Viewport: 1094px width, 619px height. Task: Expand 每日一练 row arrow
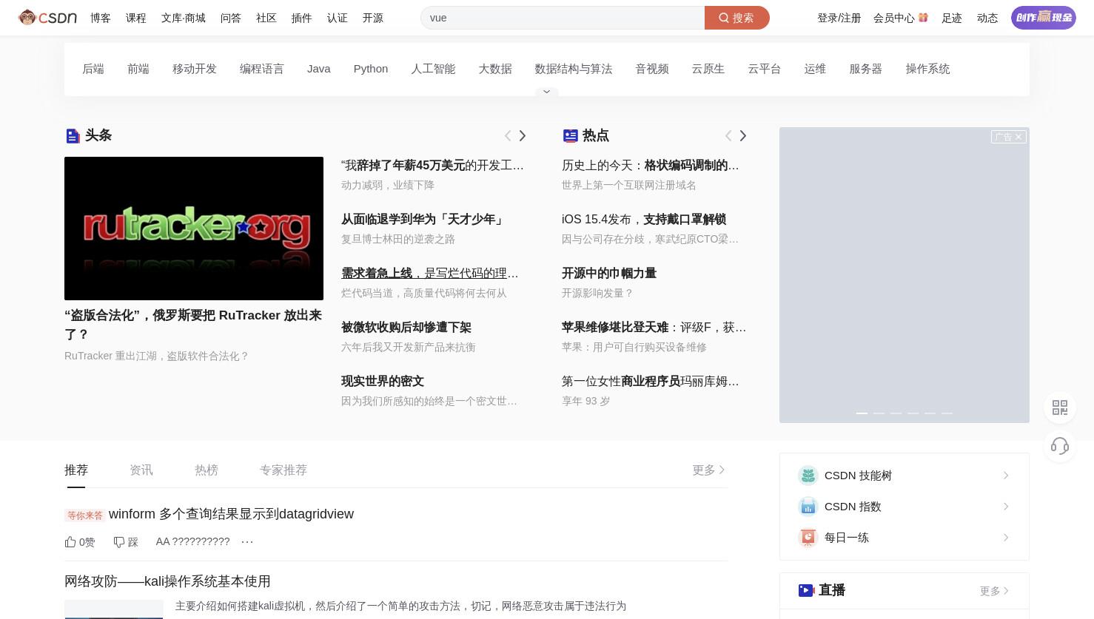1006,538
